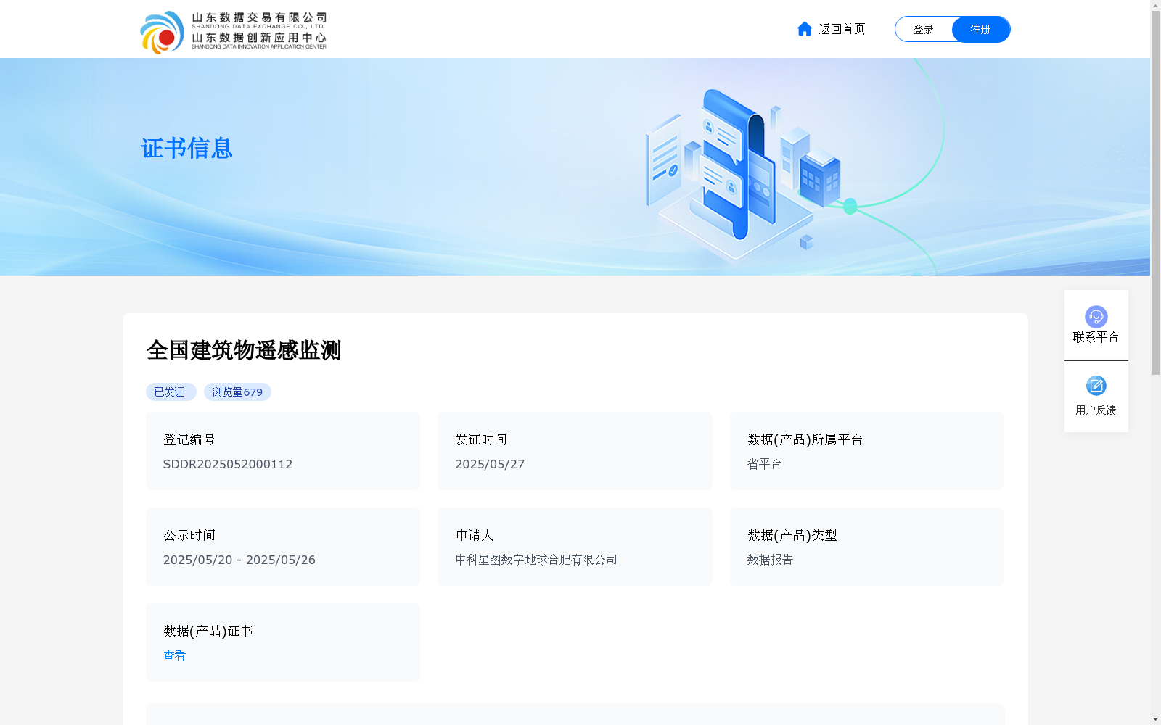Viewport: 1161px width, 725px height.
Task: Click the 数据(产品)类型 field label
Action: [792, 535]
